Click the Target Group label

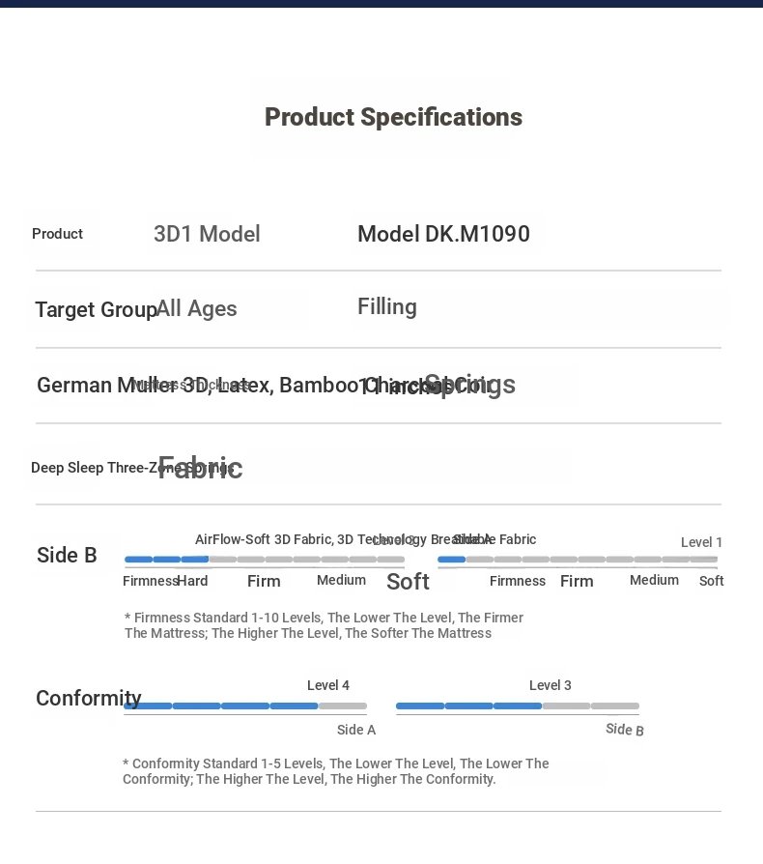click(x=96, y=309)
